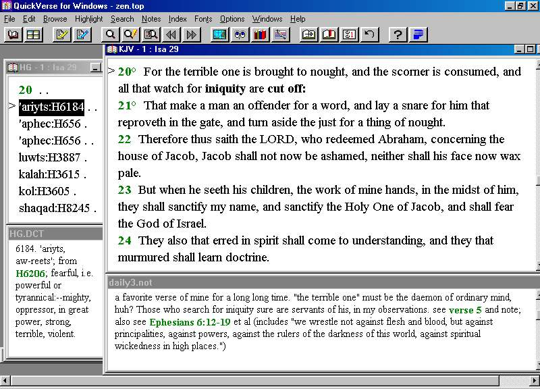Follow the 'verse 5' link in the note
This screenshot has height=389, width=540.
coord(465,310)
